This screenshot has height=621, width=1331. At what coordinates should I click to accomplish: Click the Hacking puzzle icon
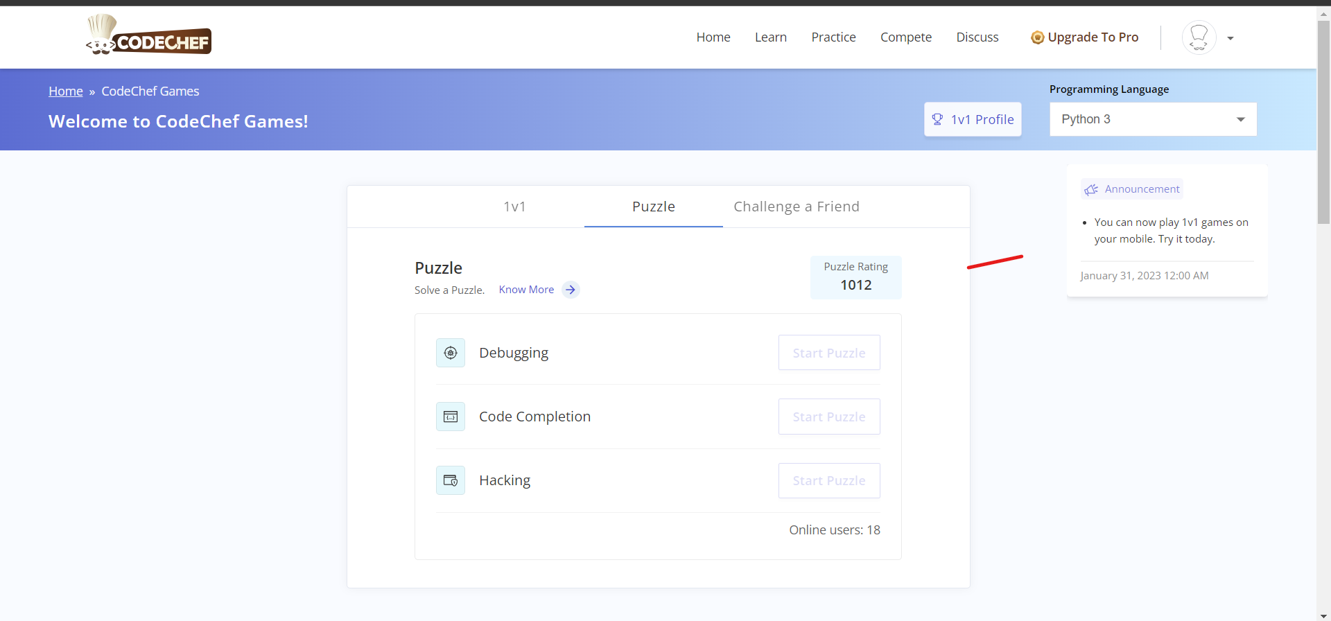pos(451,480)
